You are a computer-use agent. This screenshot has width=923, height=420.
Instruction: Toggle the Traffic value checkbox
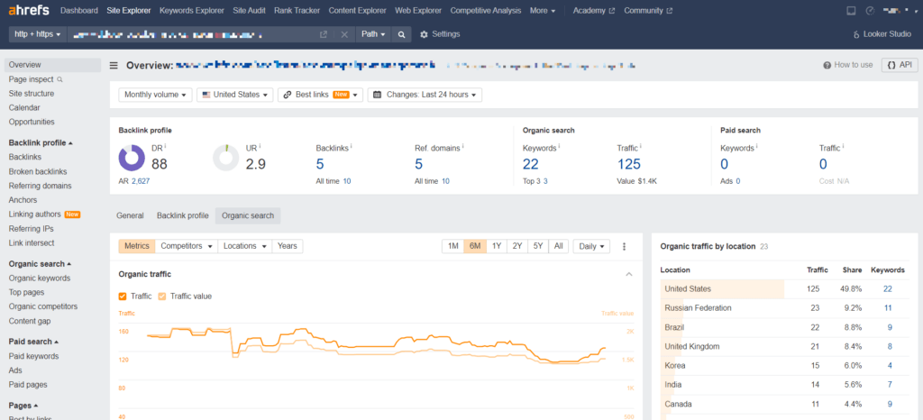162,296
